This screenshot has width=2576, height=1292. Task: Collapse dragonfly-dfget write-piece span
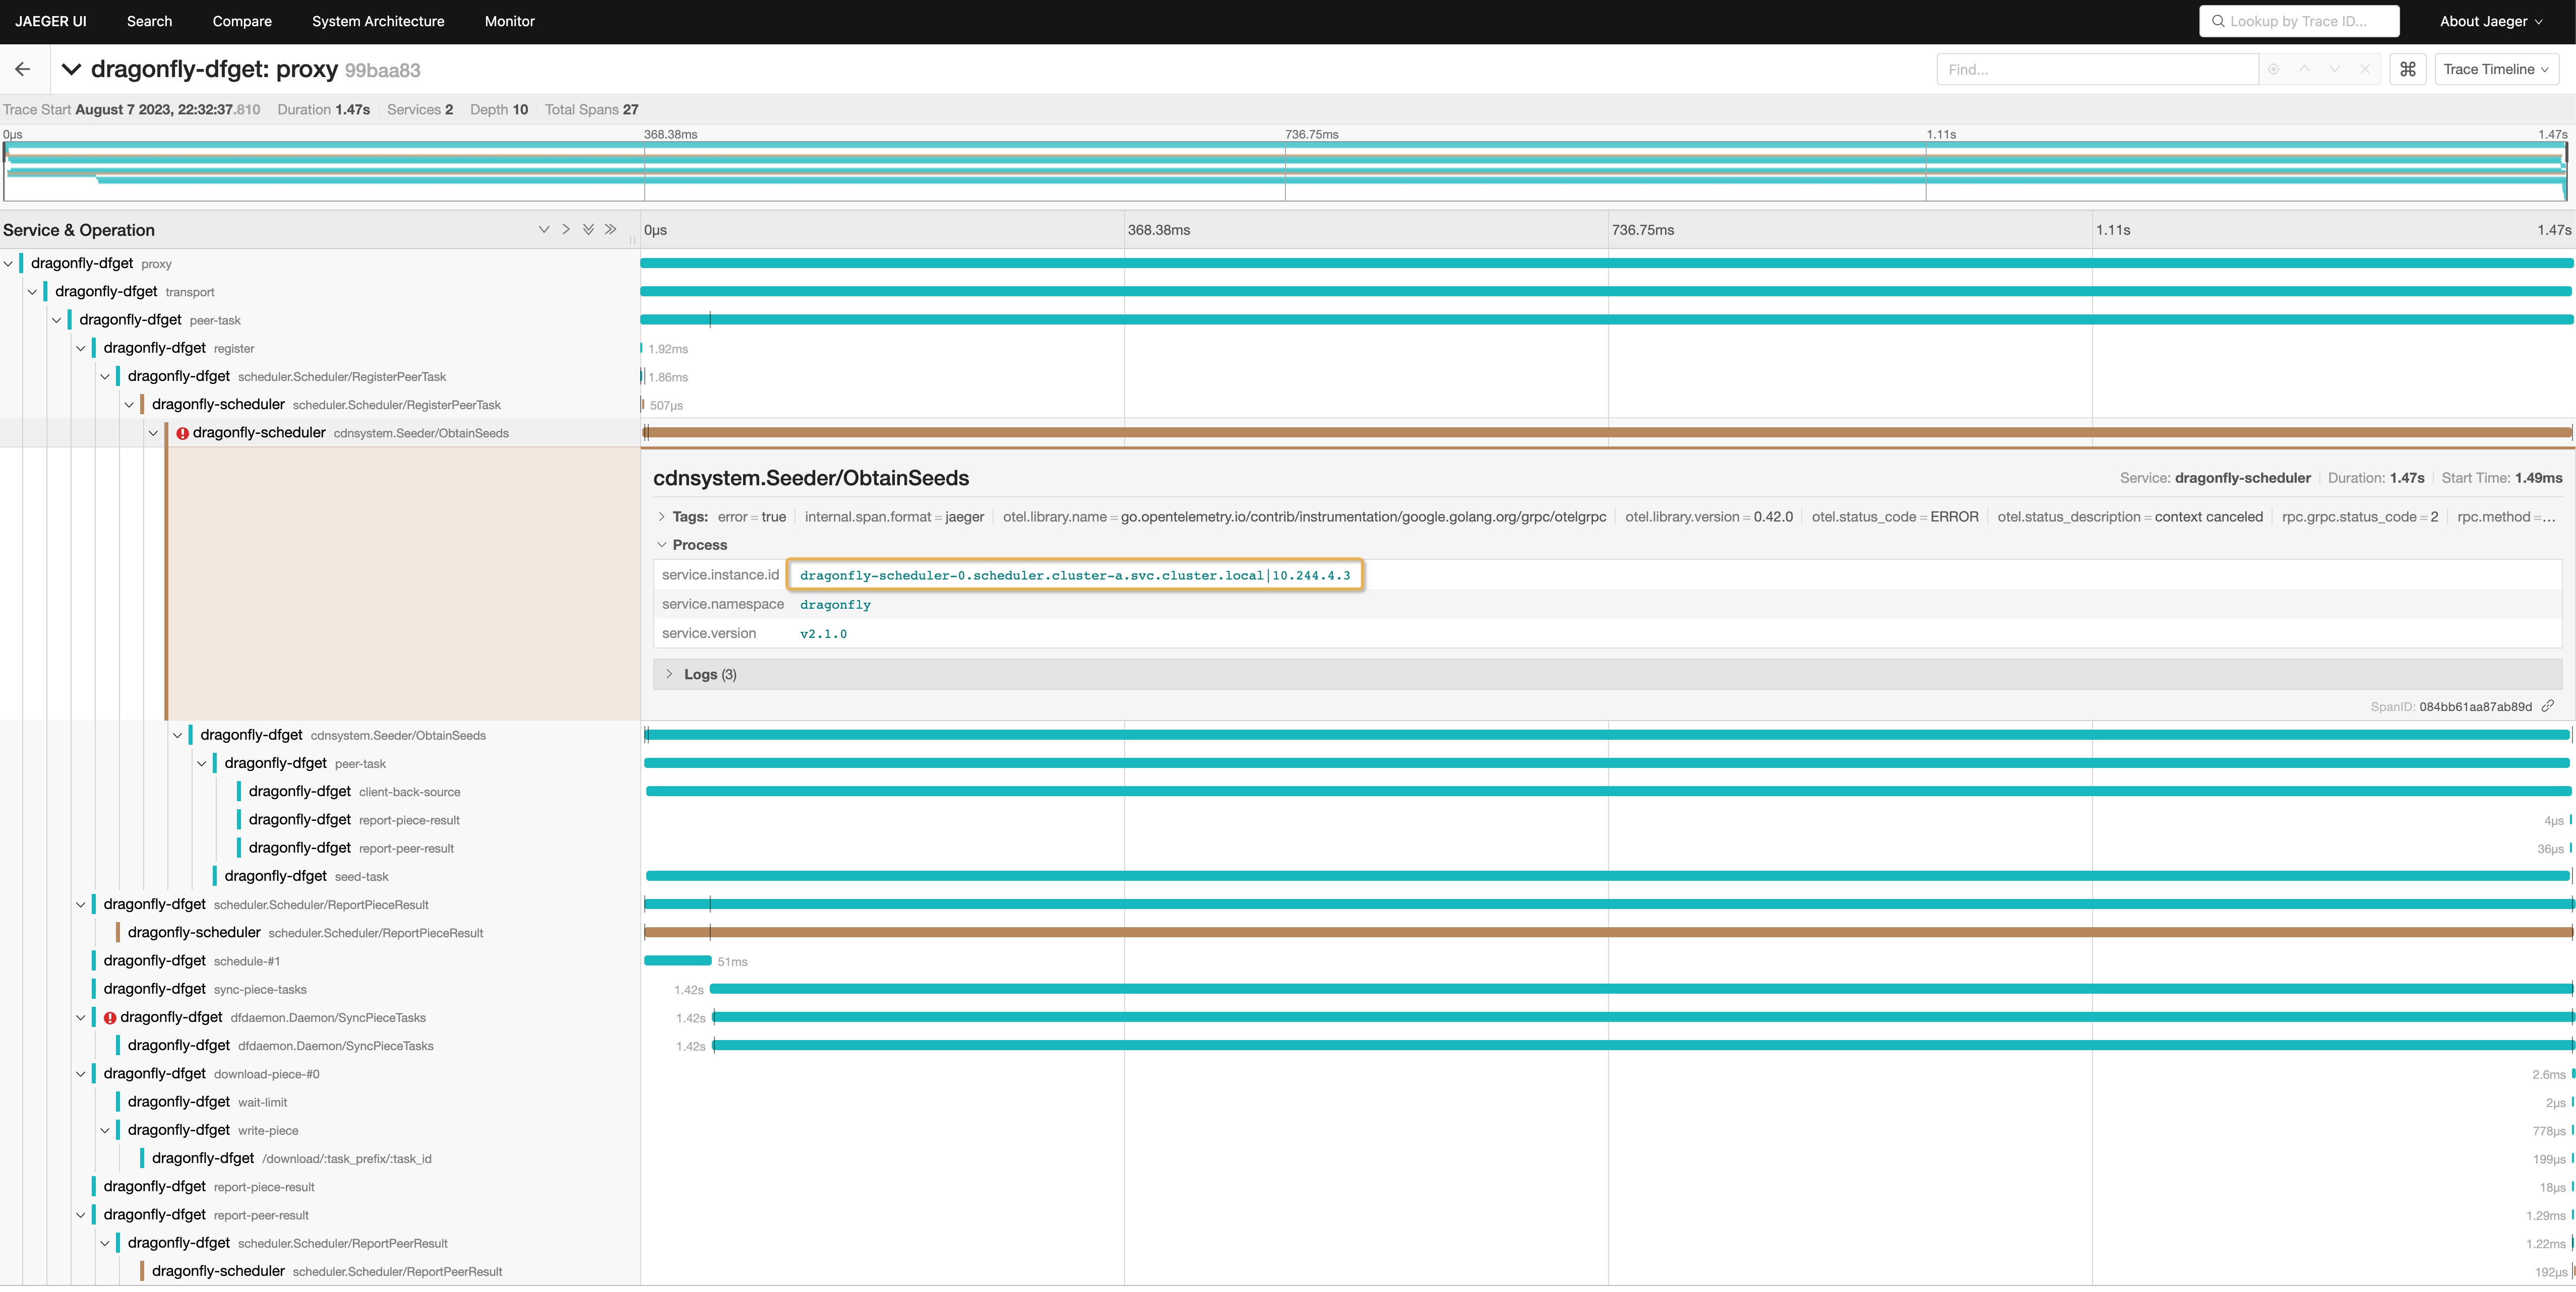(x=105, y=1130)
